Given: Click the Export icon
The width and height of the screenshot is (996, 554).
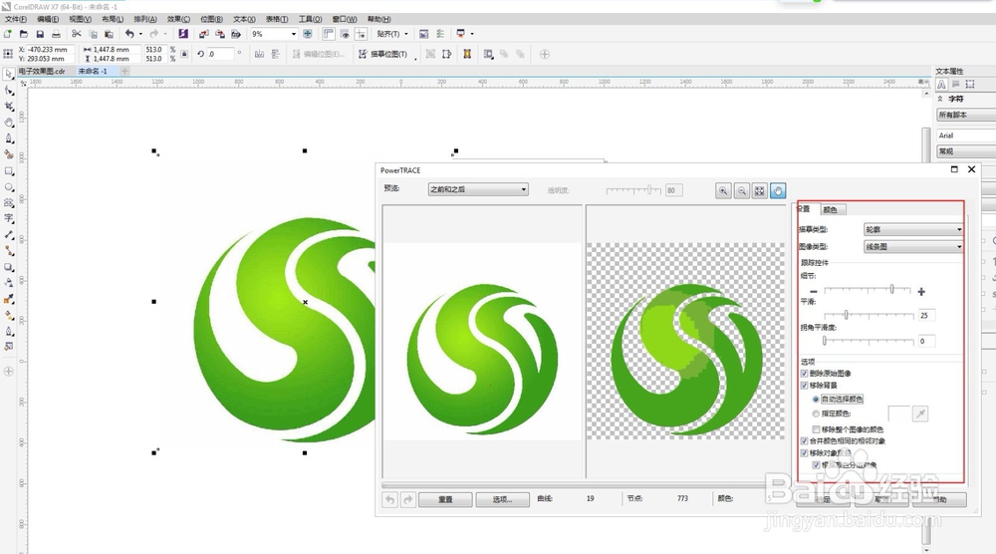Looking at the screenshot, I should (x=220, y=34).
